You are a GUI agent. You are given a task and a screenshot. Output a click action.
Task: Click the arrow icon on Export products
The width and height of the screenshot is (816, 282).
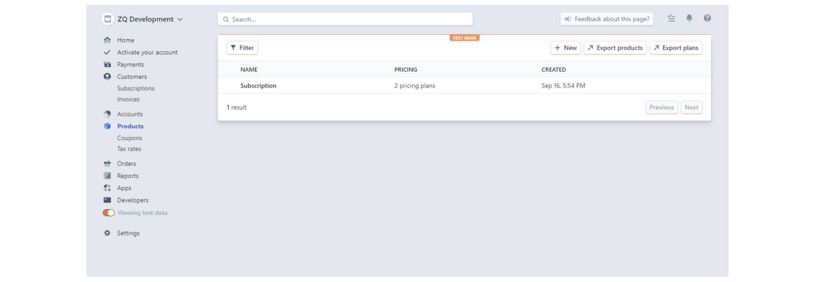[590, 48]
